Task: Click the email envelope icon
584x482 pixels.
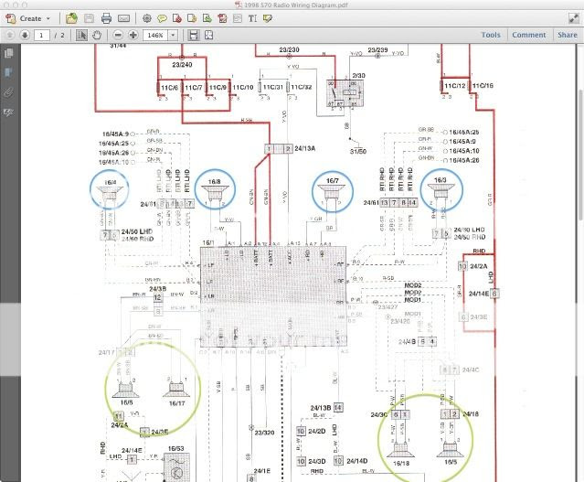Action: pyautogui.click(x=123, y=18)
